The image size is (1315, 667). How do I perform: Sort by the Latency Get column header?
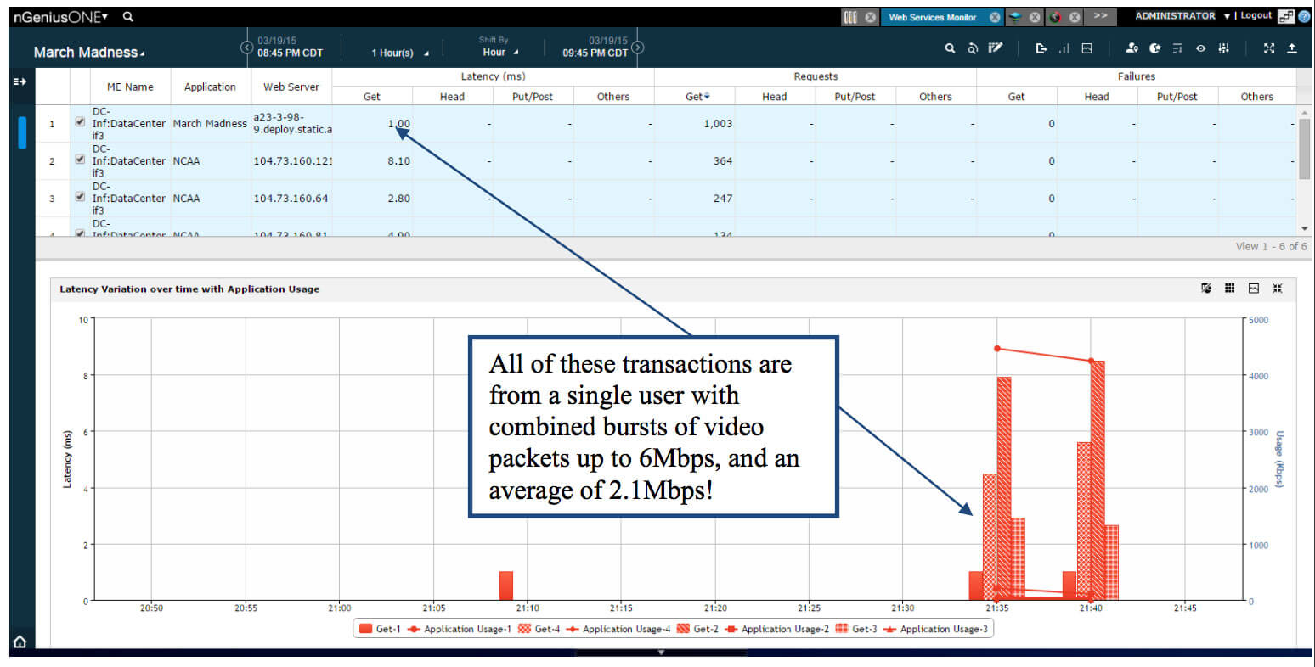tap(372, 97)
